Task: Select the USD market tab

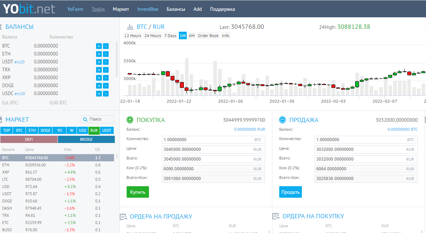Action: (83, 130)
